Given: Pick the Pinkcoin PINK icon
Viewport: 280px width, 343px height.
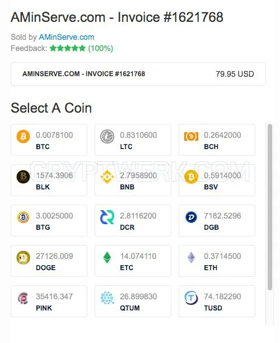Looking at the screenshot, I should (23, 298).
